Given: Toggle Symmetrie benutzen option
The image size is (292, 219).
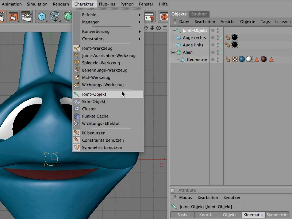Looking at the screenshot, I should (108, 147).
